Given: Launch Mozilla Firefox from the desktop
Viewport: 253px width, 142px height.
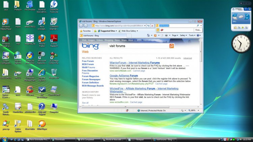Looking at the screenshot, I should pyautogui.click(x=42, y=41).
